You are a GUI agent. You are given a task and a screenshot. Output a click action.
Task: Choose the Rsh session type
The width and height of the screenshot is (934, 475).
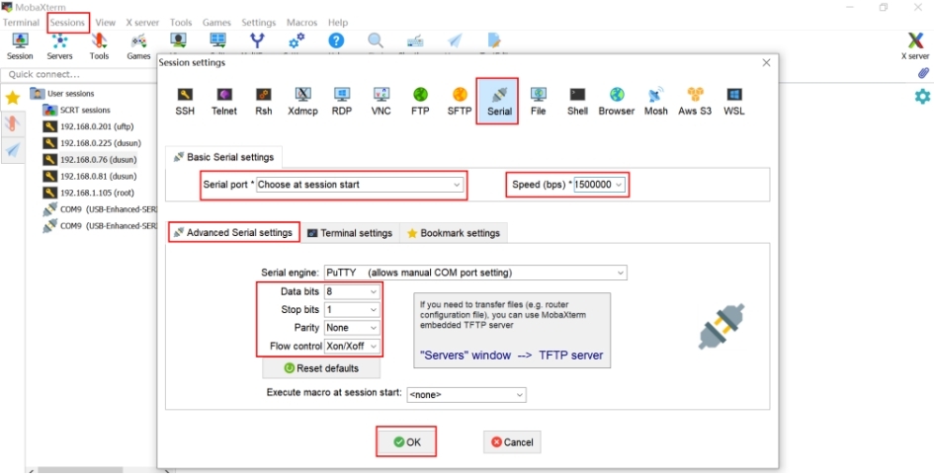pos(264,101)
